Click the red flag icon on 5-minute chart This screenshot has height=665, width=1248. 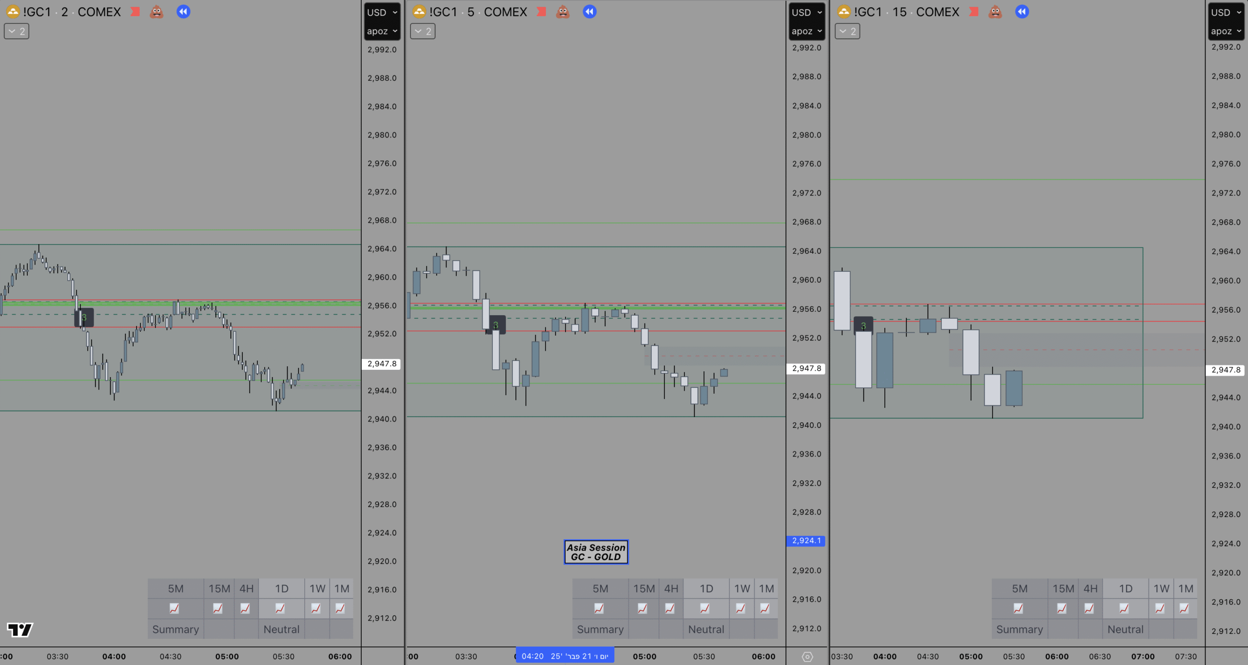point(541,12)
